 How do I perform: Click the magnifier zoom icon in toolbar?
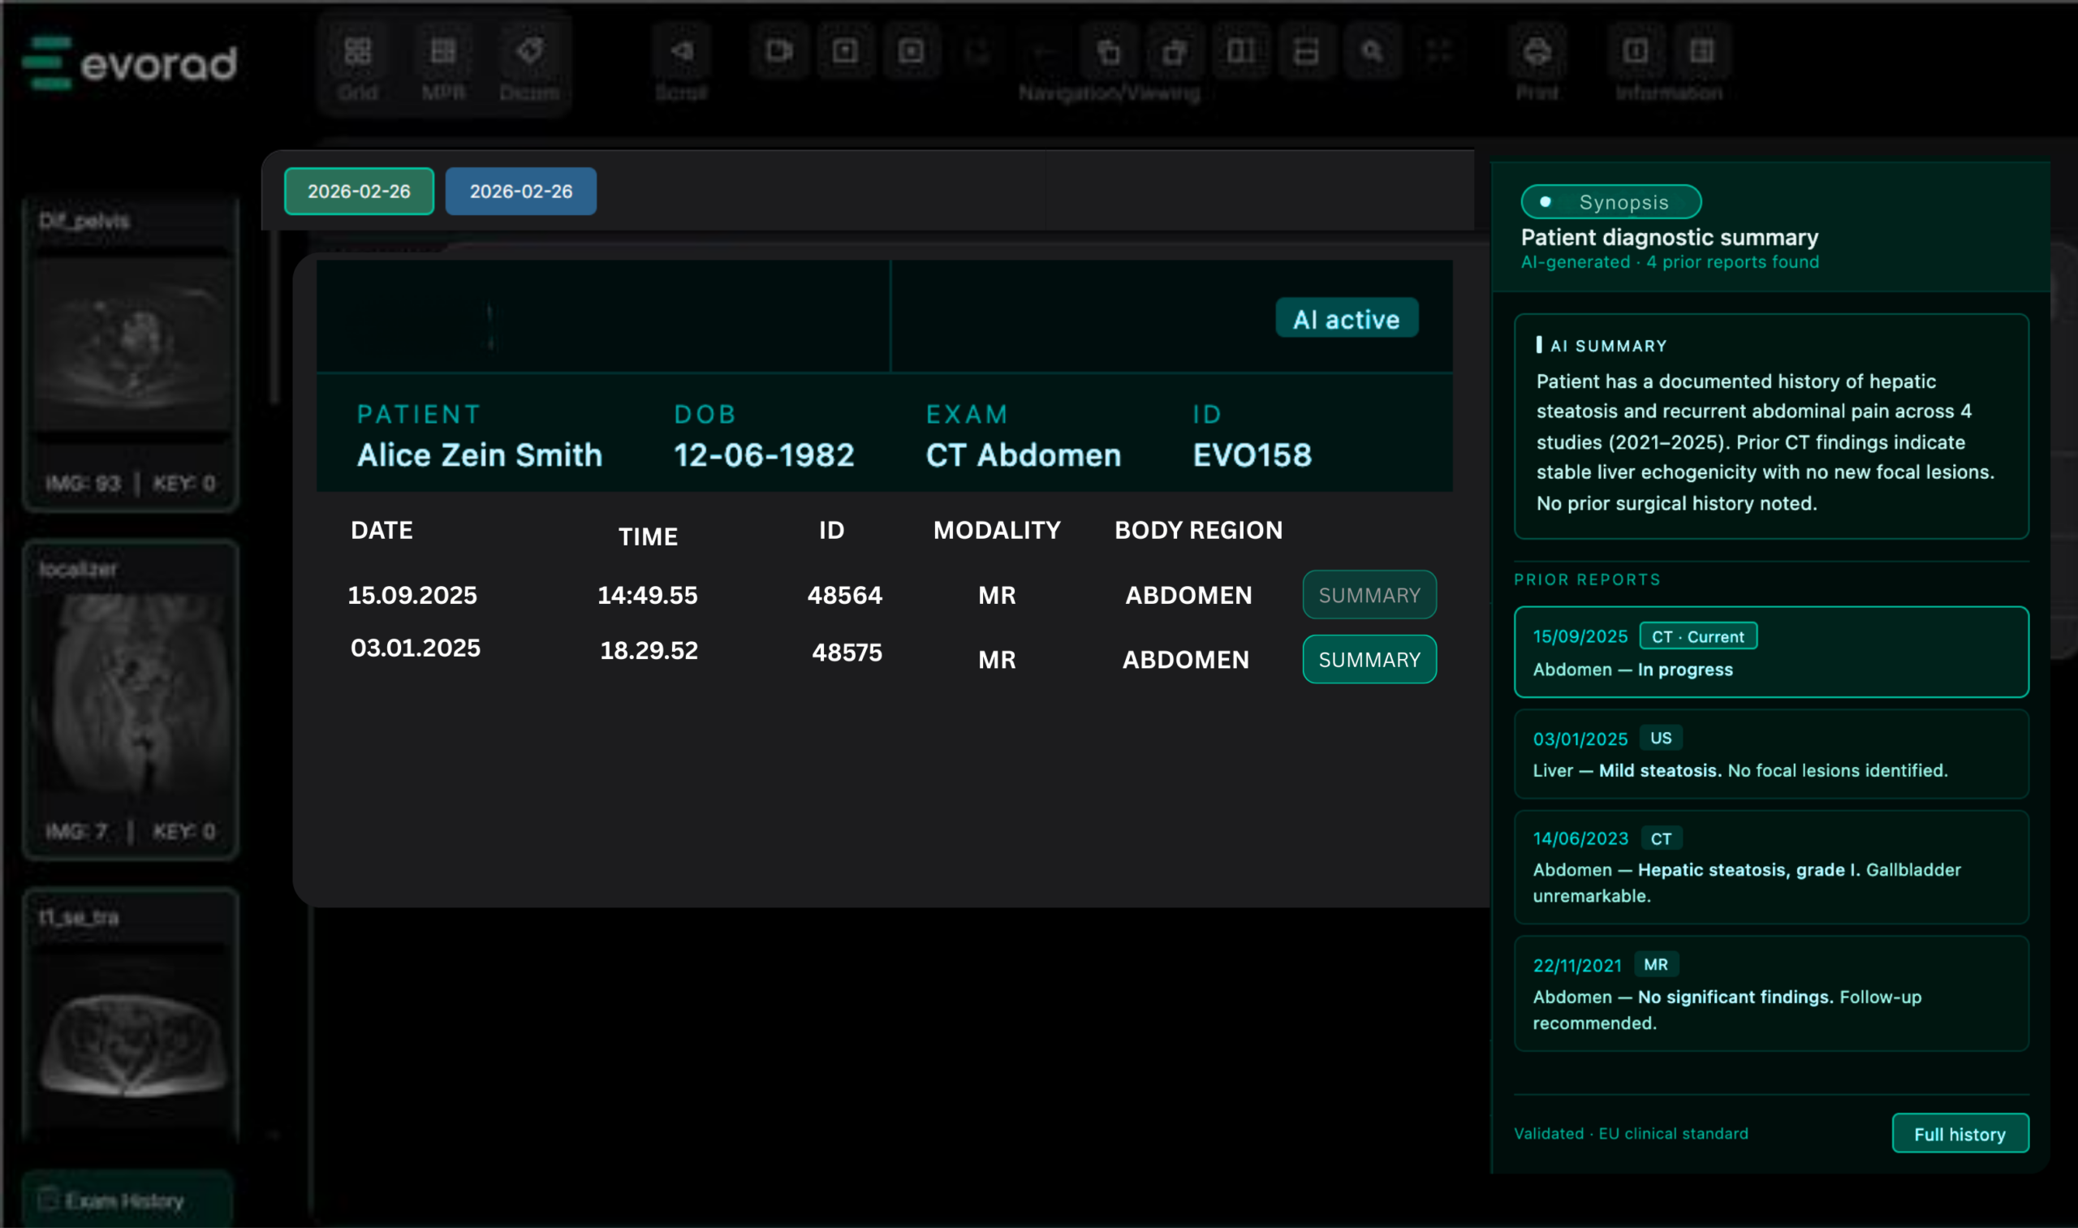pyautogui.click(x=1372, y=52)
